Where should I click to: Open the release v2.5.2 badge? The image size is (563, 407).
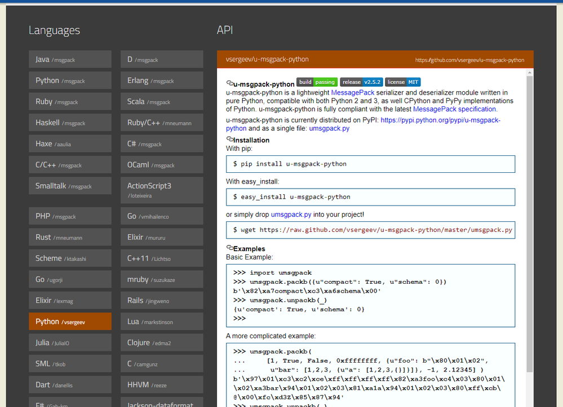click(x=361, y=82)
